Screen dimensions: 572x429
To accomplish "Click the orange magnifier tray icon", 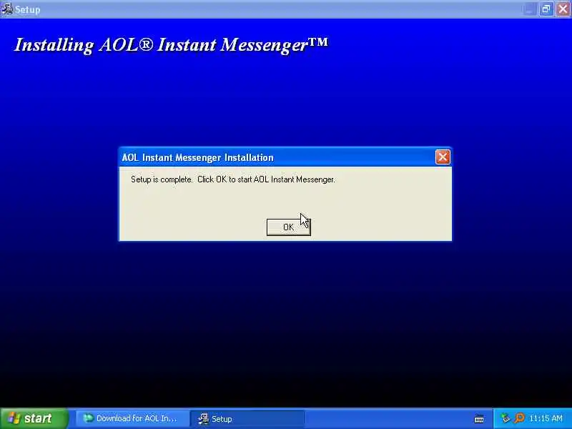I will [519, 418].
